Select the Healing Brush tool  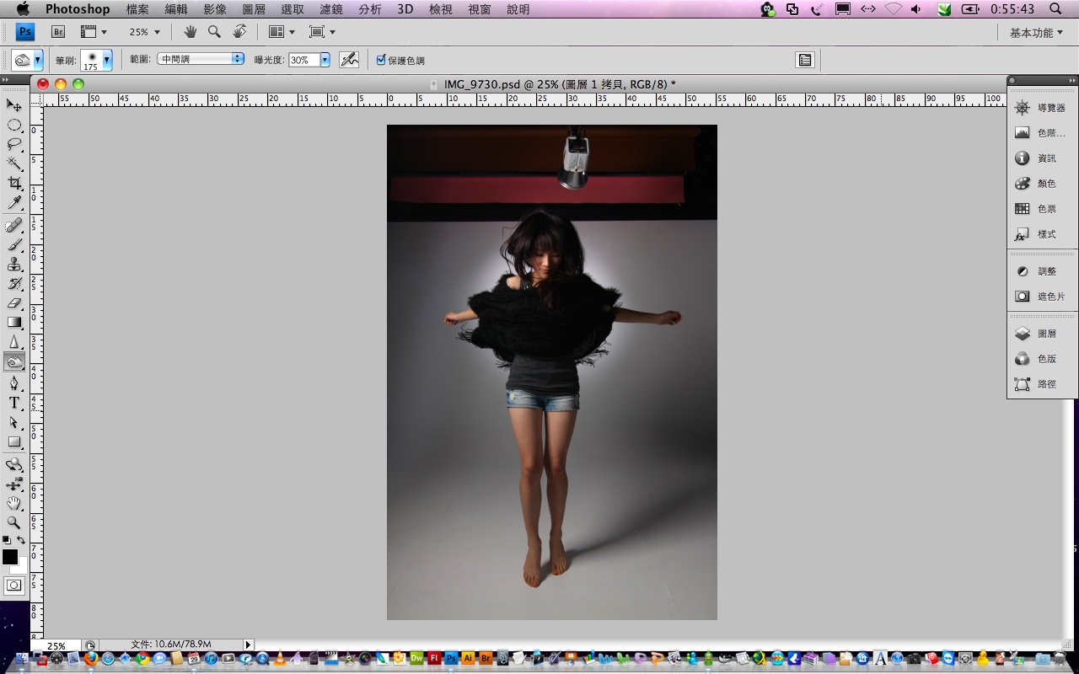(14, 225)
